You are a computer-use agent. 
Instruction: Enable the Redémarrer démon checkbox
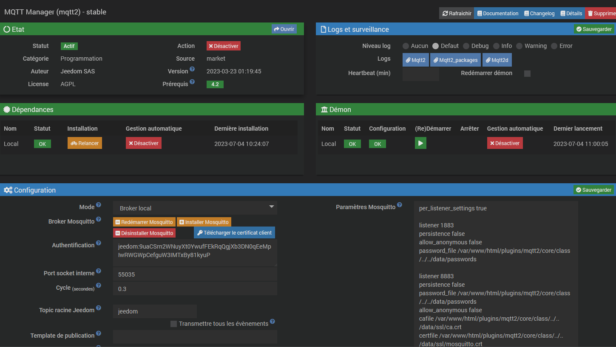point(527,73)
